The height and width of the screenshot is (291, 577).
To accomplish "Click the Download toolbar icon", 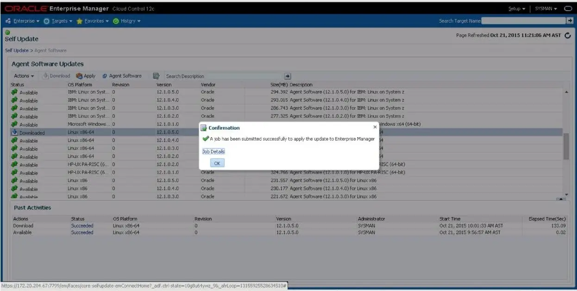I will 45,76.
